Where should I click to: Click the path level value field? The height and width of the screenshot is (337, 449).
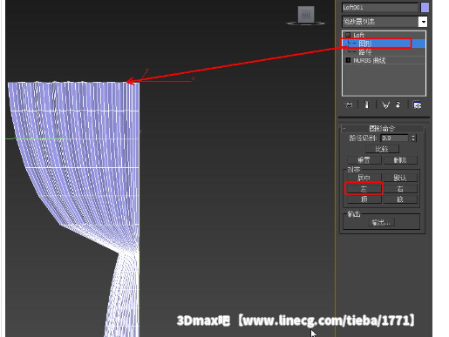click(394, 138)
